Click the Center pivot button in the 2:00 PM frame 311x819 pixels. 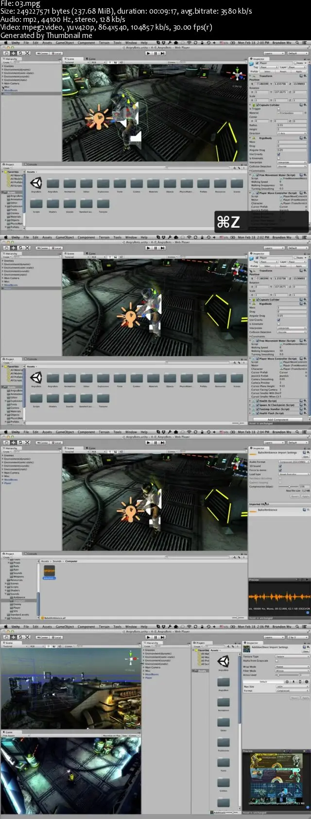(x=43, y=54)
